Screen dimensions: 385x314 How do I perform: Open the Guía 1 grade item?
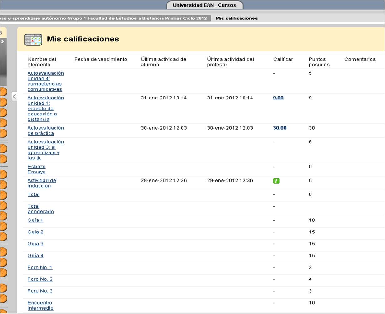coord(35,220)
